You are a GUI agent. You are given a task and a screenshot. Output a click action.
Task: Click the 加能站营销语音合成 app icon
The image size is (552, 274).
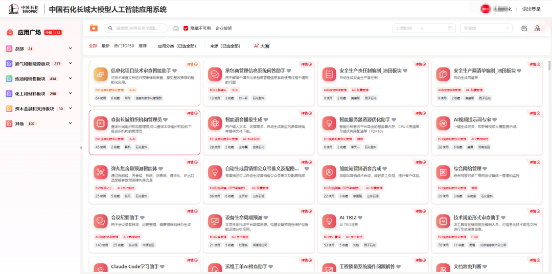click(x=329, y=172)
